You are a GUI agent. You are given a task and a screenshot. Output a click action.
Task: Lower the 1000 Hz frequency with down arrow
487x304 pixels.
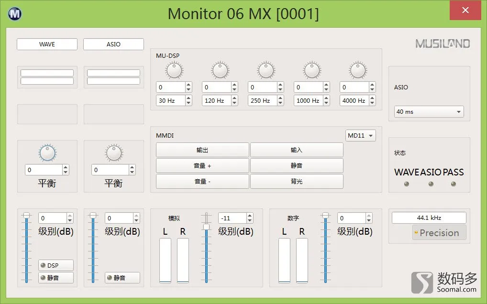click(326, 103)
